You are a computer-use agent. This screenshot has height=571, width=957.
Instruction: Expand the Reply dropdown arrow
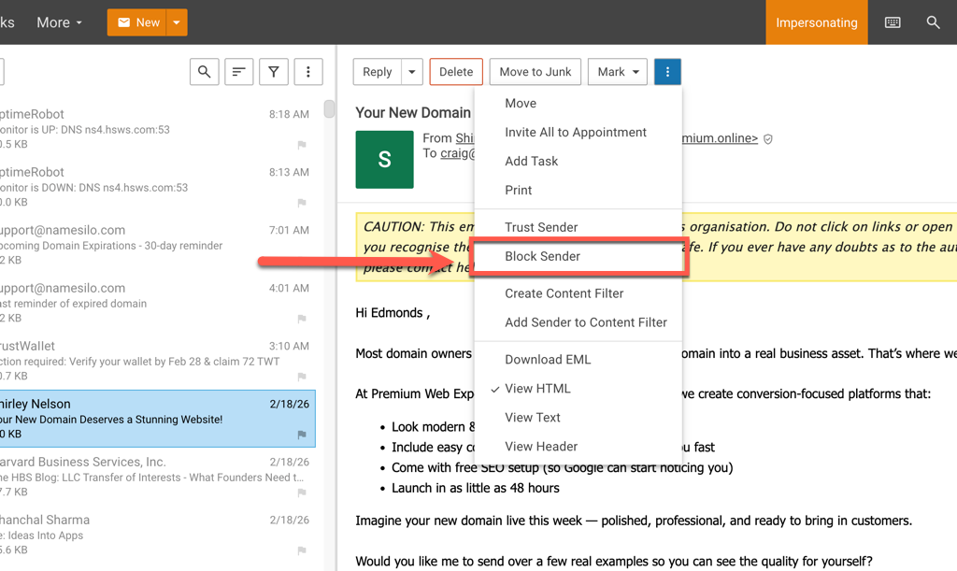411,72
